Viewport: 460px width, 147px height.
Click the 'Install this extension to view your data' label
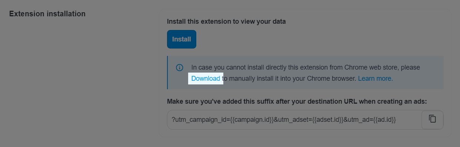[x=226, y=21]
